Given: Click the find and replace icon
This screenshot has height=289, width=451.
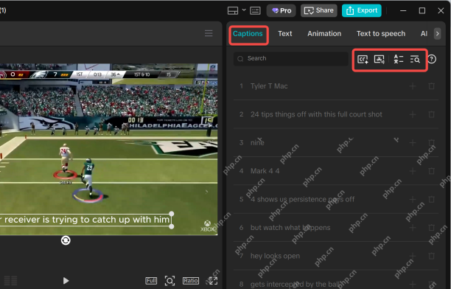Looking at the screenshot, I should (x=415, y=59).
